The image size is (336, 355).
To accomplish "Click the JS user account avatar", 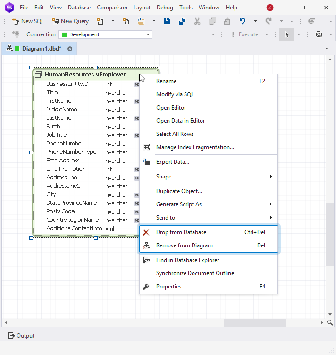I will (x=270, y=8).
